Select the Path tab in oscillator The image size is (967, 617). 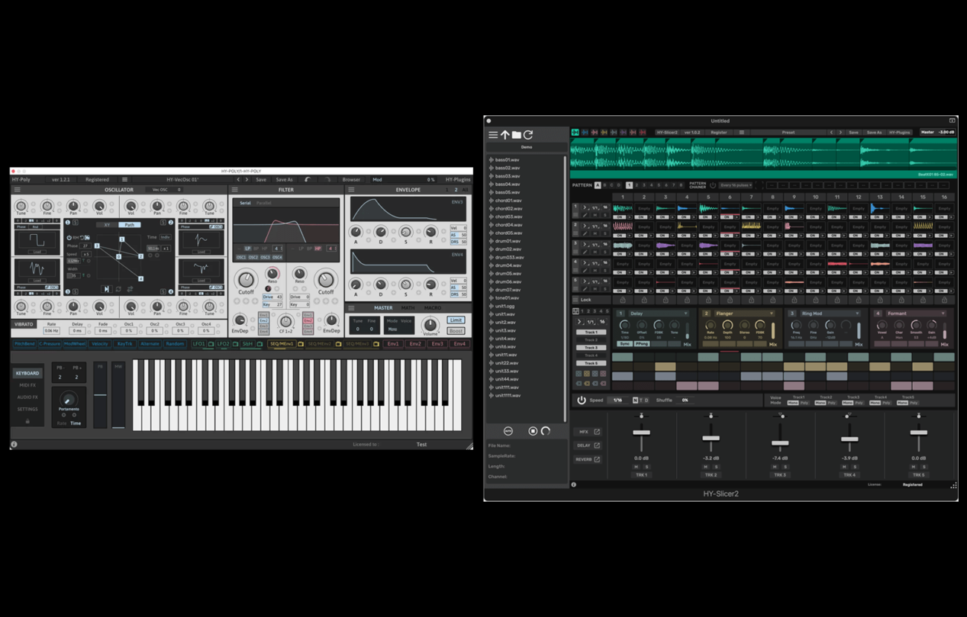point(129,224)
